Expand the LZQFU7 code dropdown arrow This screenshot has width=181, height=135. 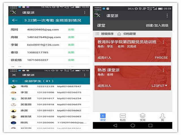click(x=166, y=85)
